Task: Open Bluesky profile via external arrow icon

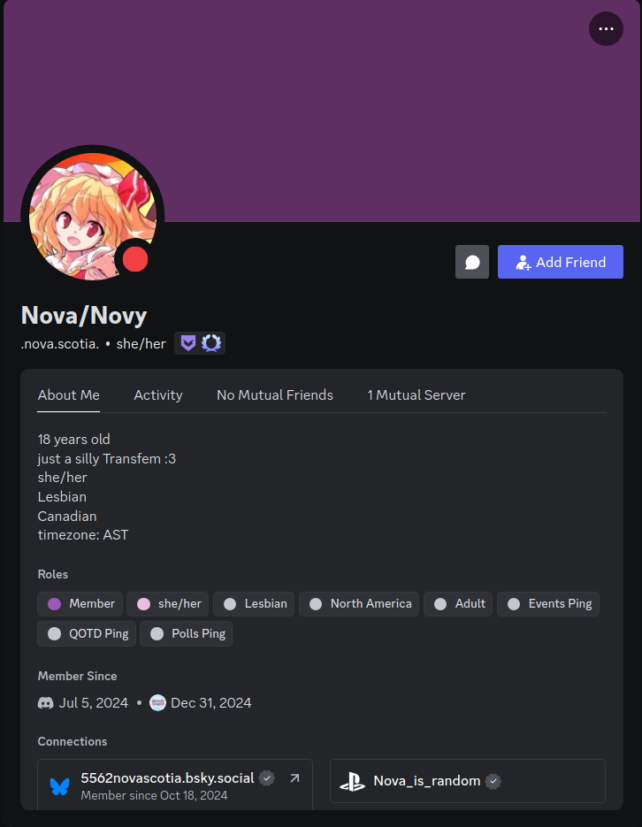Action: (294, 778)
